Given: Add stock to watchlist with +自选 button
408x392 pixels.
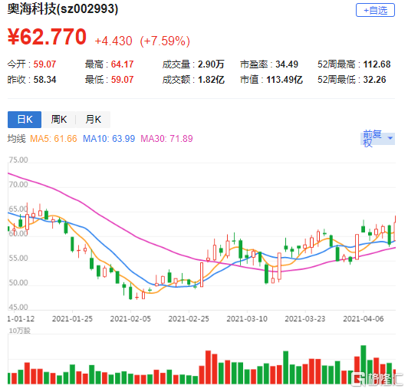Looking at the screenshot, I should 375,10.
